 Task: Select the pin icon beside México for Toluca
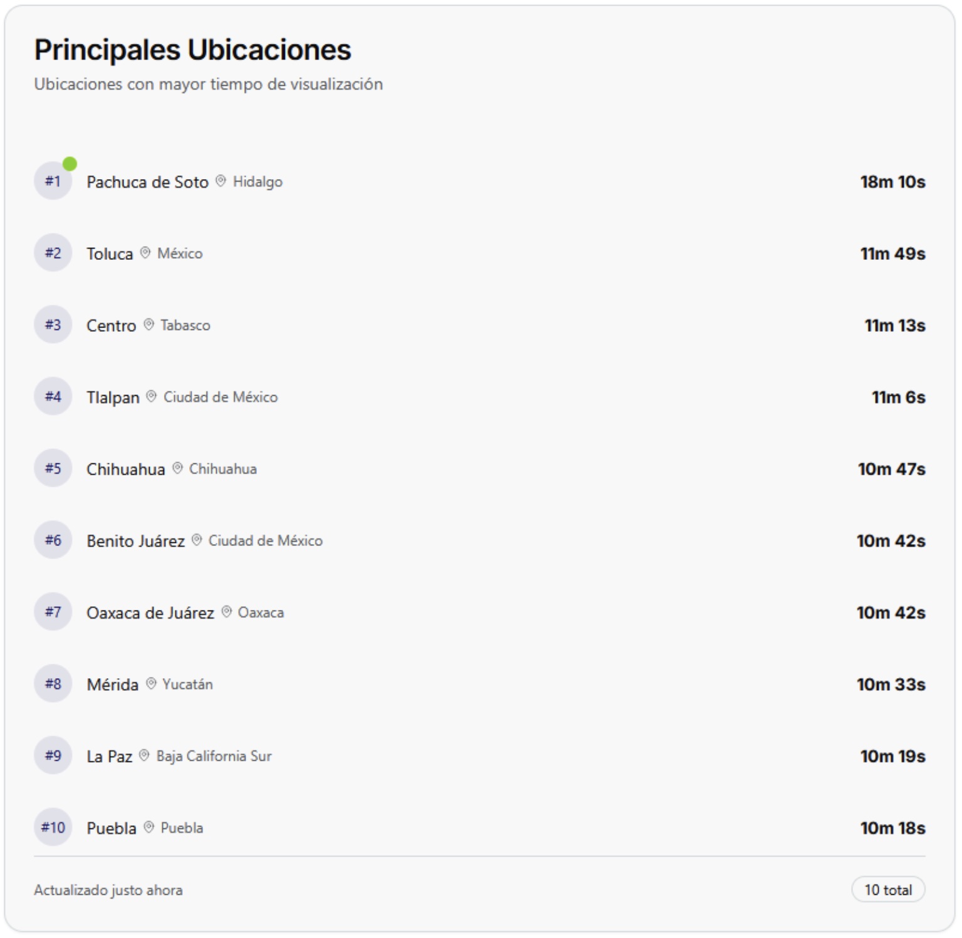tap(145, 254)
